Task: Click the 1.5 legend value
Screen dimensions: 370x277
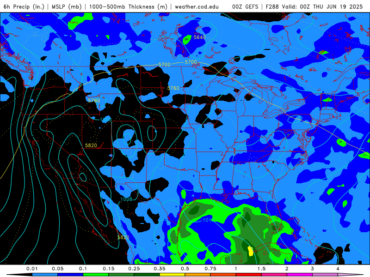Action: tap(261, 269)
